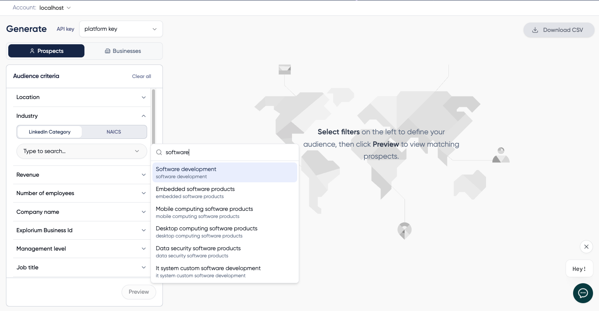
Task: Open the localhost account dropdown
Action: click(x=55, y=8)
